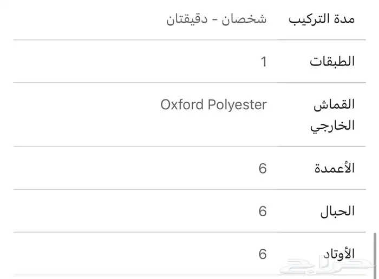Click the word Polyester in fabric value

tap(237, 105)
